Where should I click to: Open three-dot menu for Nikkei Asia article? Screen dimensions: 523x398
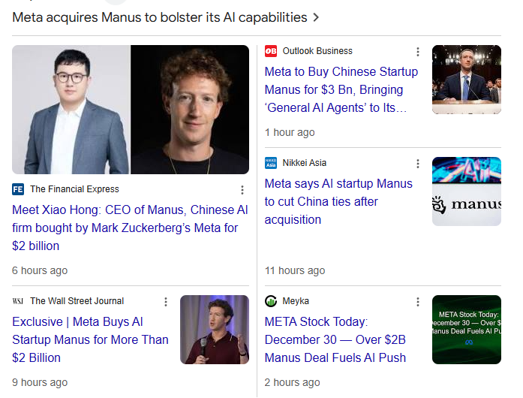pos(418,164)
